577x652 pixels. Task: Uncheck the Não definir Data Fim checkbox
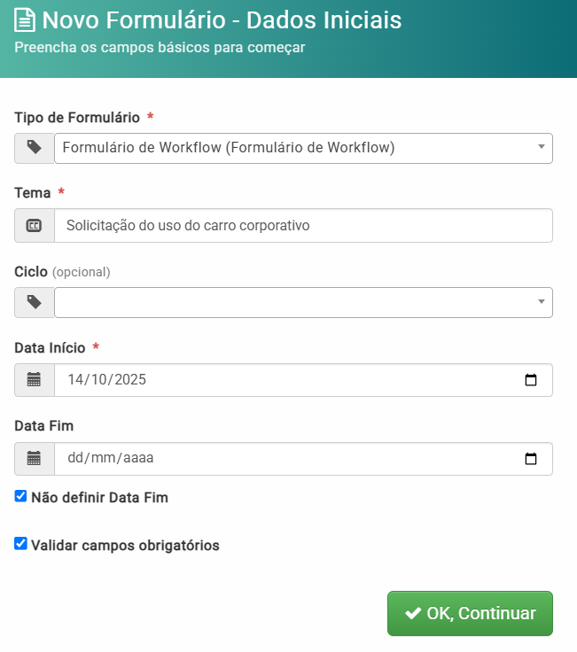21,497
